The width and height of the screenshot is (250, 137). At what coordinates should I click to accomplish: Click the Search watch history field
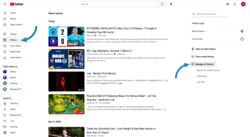[210, 14]
